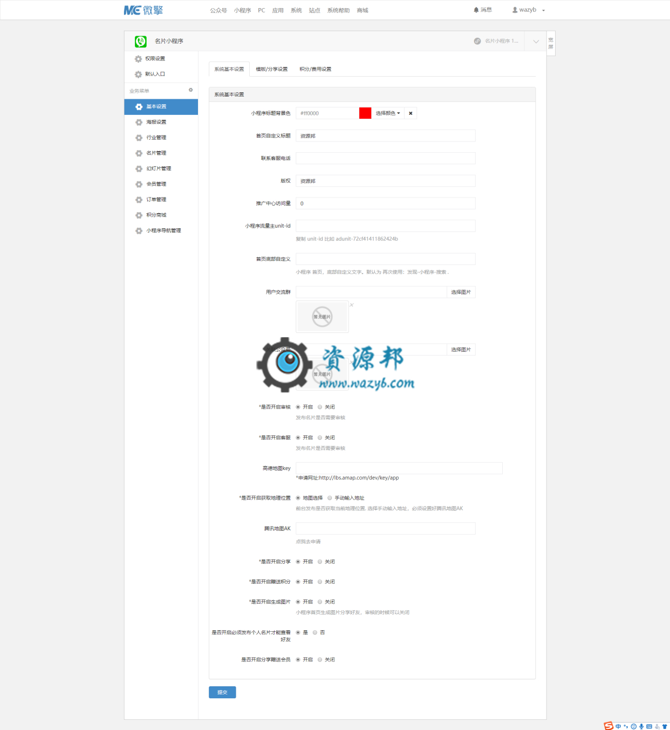The height and width of the screenshot is (730, 670).
Task: Click the 提交 submit button
Action: [222, 692]
